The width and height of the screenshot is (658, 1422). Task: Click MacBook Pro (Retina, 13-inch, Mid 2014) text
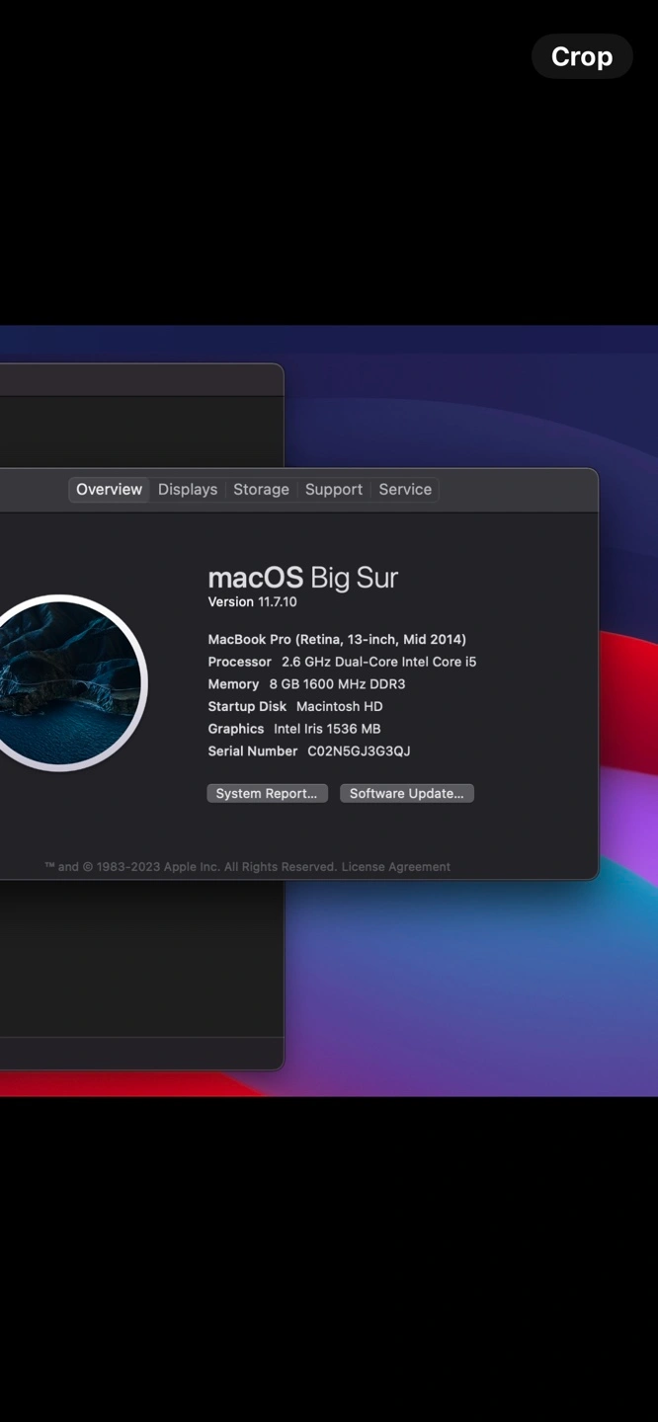click(x=337, y=639)
